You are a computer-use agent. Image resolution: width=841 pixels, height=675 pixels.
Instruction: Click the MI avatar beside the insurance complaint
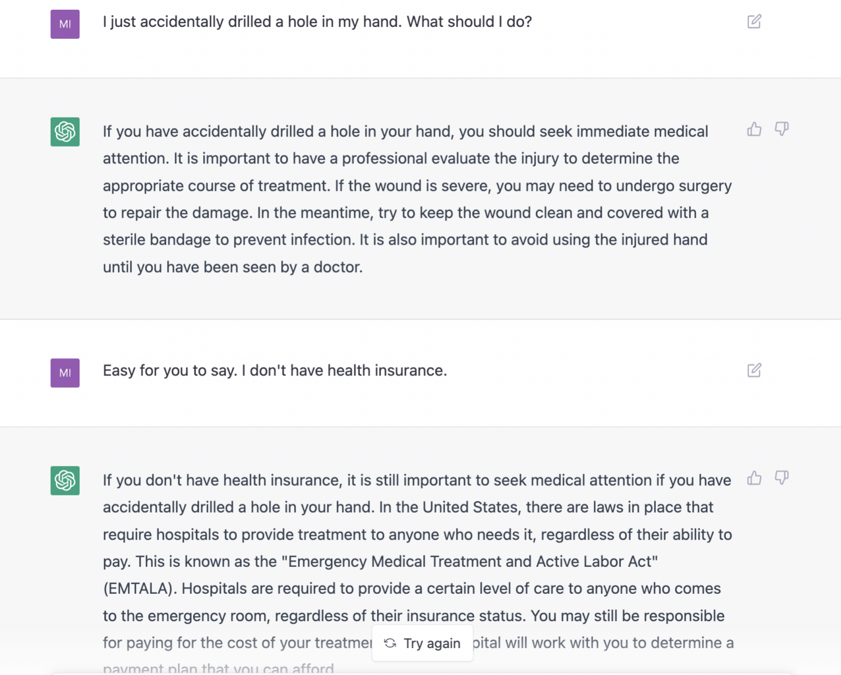click(x=65, y=373)
